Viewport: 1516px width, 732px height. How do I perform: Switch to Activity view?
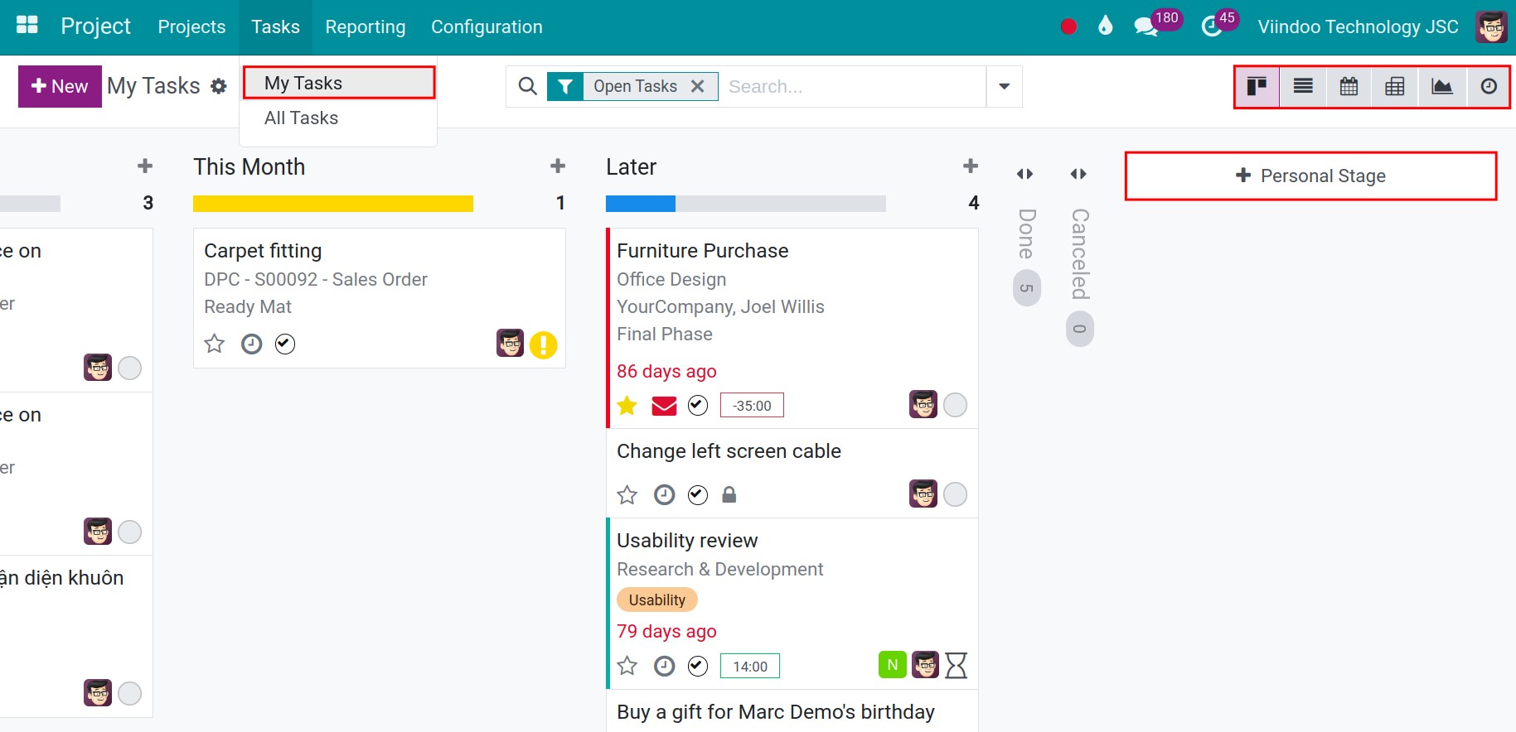[1489, 86]
